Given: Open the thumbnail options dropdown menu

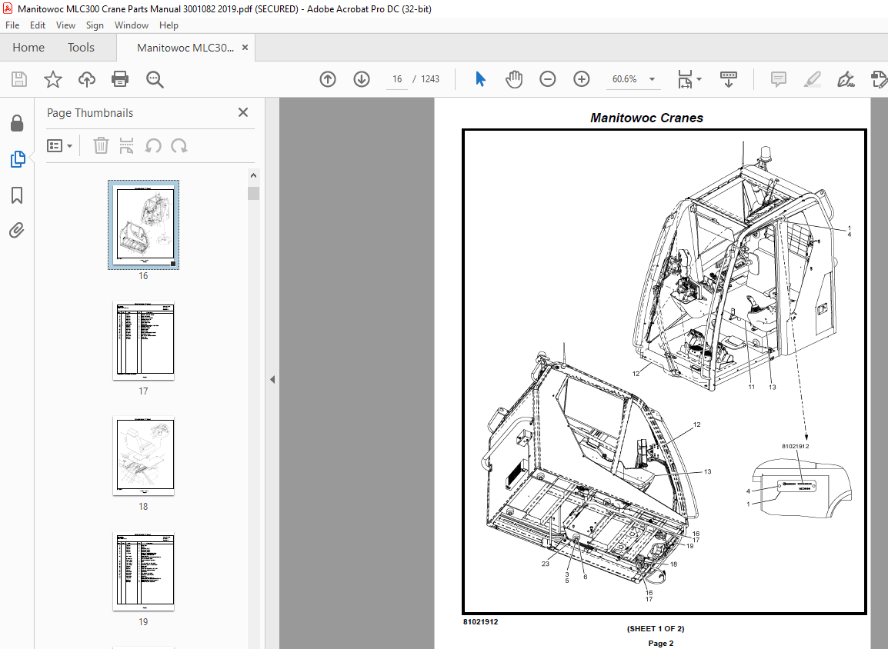Looking at the screenshot, I should coord(59,146).
